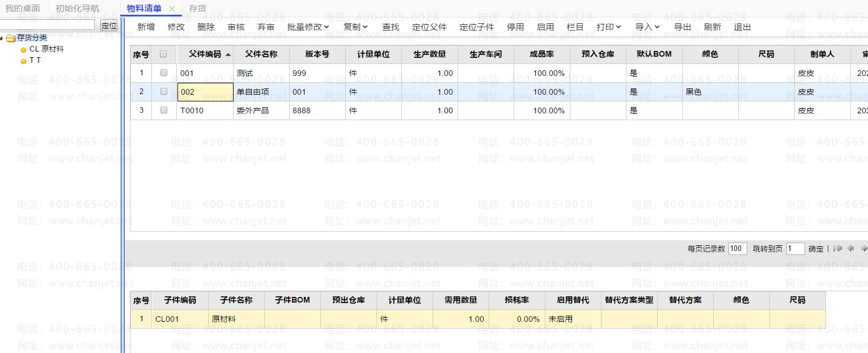Select the 物料清单 tab
The height and width of the screenshot is (353, 868).
pyautogui.click(x=144, y=8)
